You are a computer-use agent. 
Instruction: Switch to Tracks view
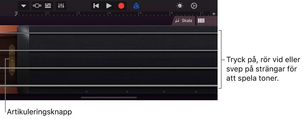click(48, 6)
